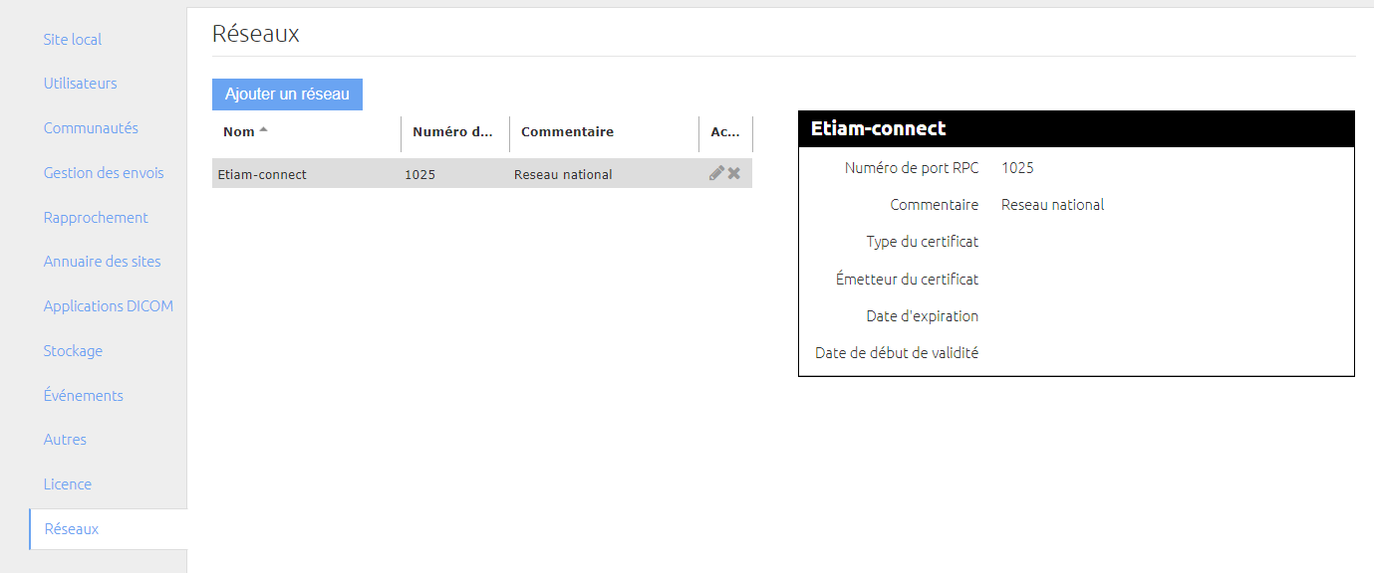Click the 1025 port cell in table

[419, 174]
